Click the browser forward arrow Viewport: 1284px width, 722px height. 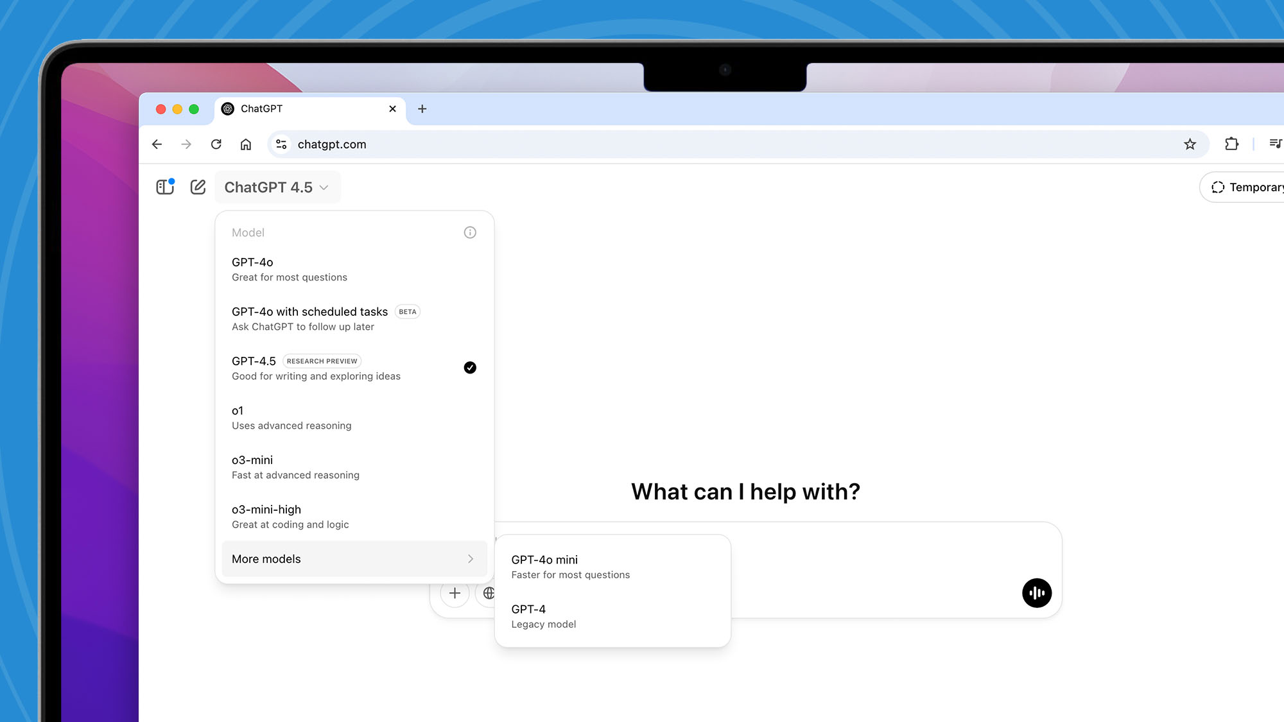point(186,144)
